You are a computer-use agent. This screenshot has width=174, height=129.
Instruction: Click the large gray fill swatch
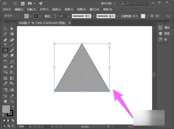pyautogui.click(x=6, y=109)
